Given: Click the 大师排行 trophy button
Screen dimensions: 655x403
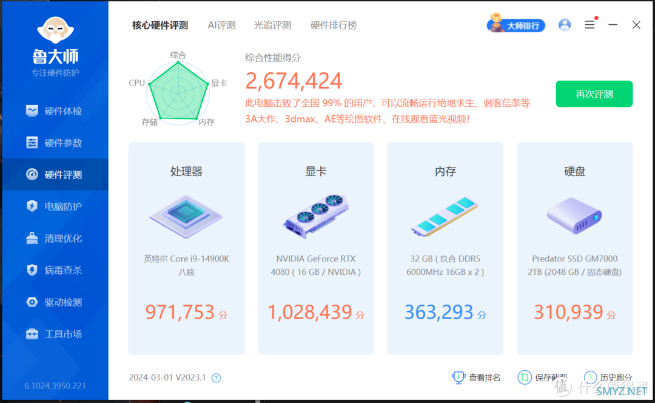Looking at the screenshot, I should [x=516, y=24].
